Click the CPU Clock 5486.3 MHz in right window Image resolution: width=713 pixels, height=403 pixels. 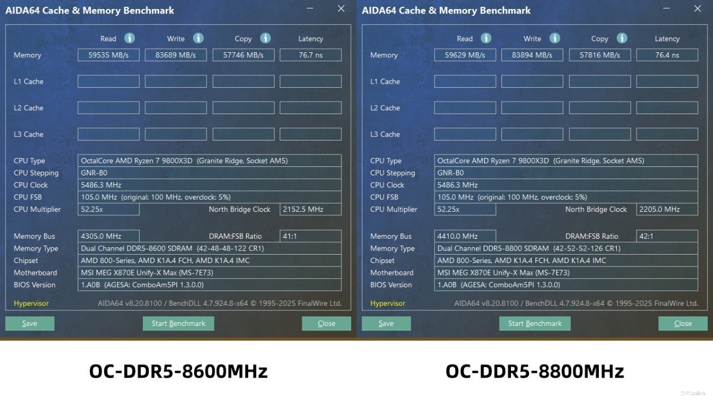566,185
